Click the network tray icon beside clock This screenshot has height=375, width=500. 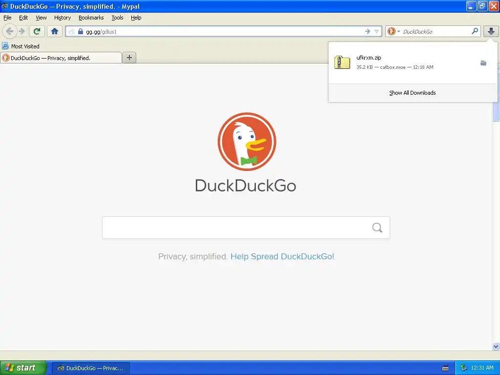pos(463,368)
